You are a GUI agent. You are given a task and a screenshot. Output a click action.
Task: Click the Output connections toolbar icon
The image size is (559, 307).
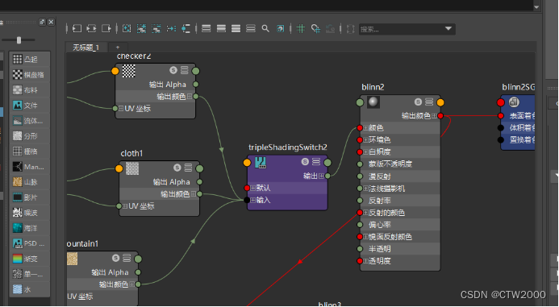[106, 28]
